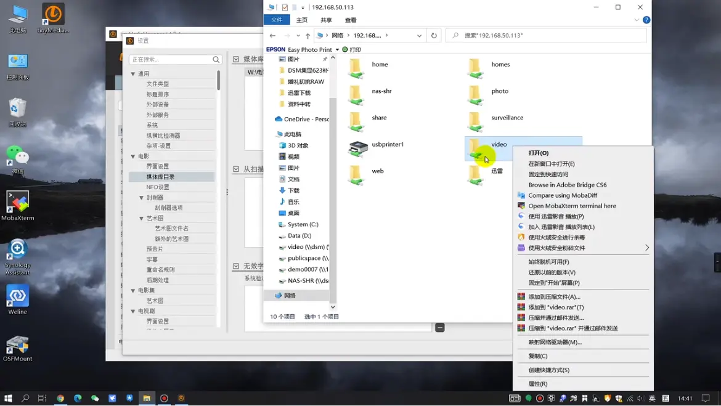Click the navigation pane vertical scrollbar

click(x=333, y=185)
